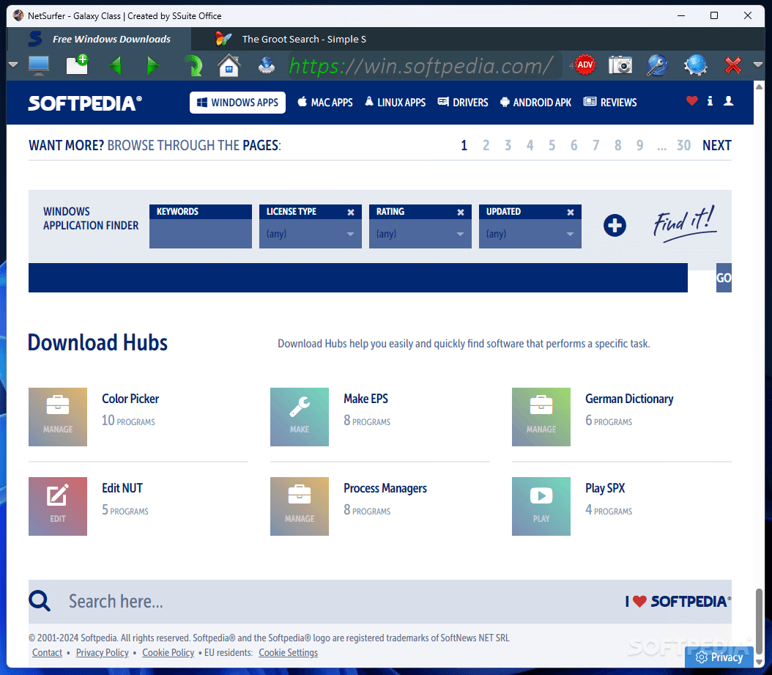Open the German Dictionary hub icon
This screenshot has height=675, width=772.
541,417
